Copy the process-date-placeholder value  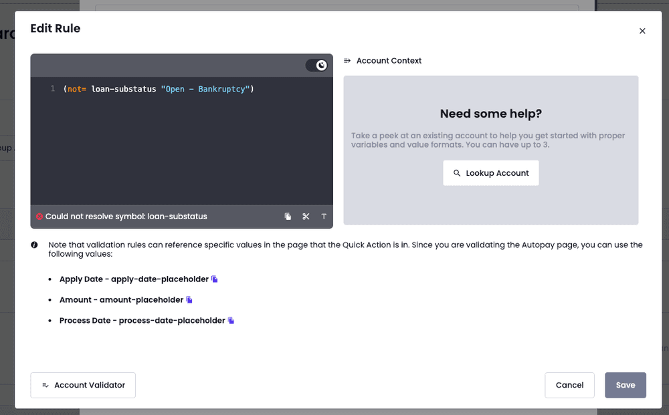click(x=231, y=321)
